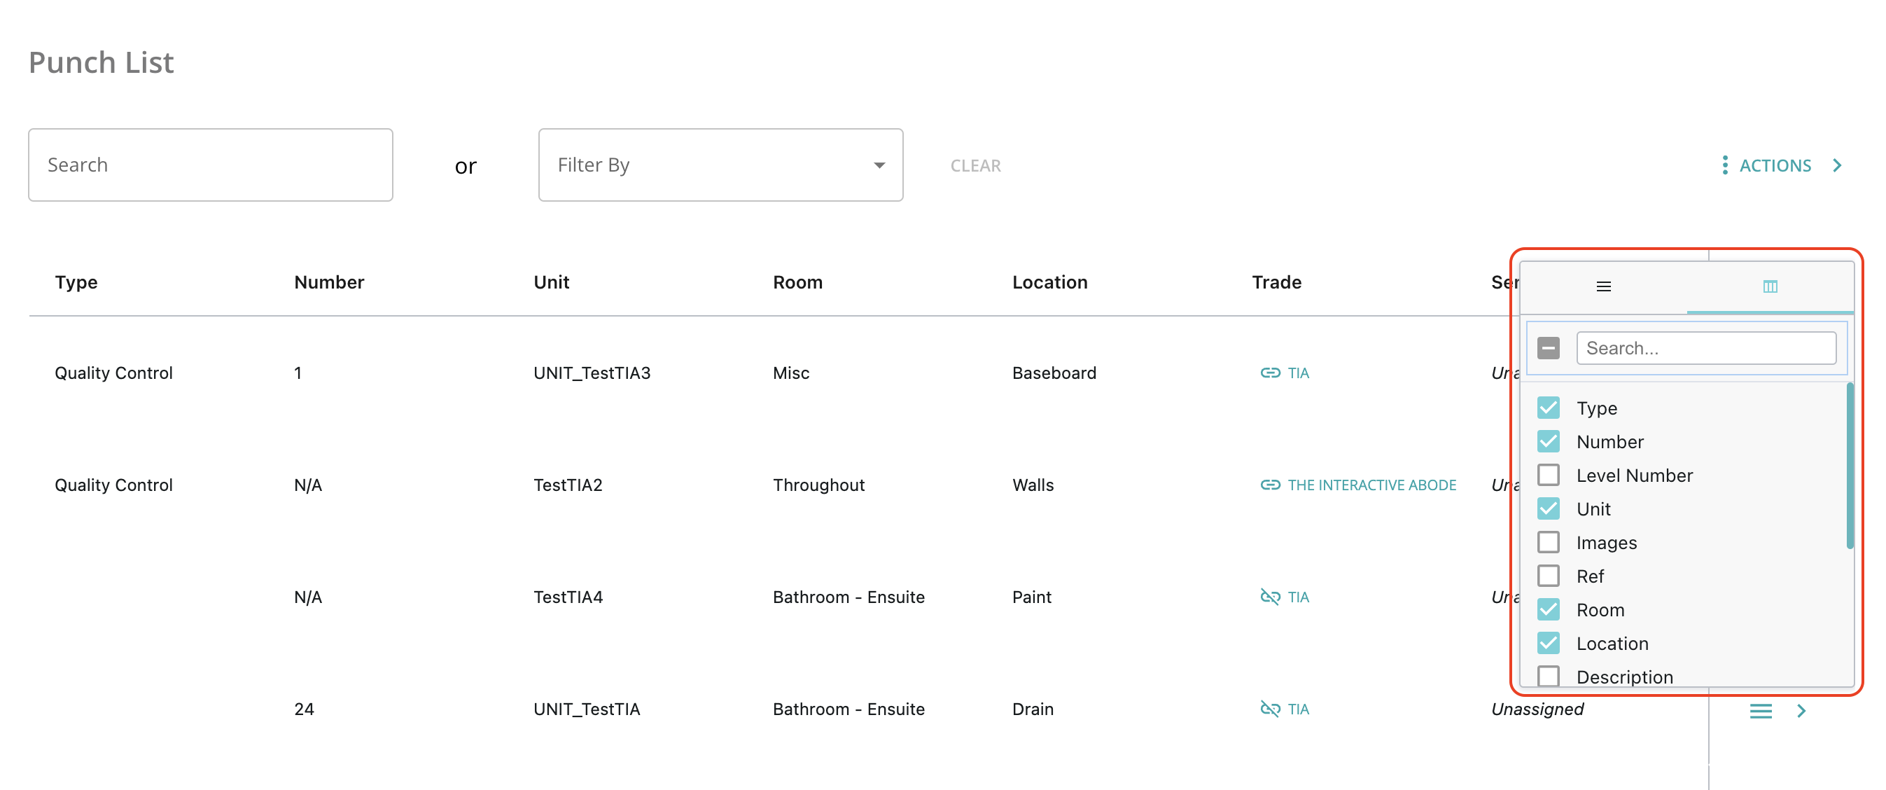Enable the Ref column checkbox

pos(1548,576)
